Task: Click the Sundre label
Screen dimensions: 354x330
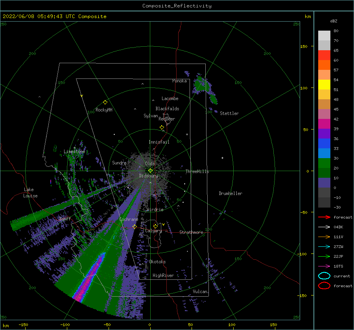Action: tap(119, 162)
